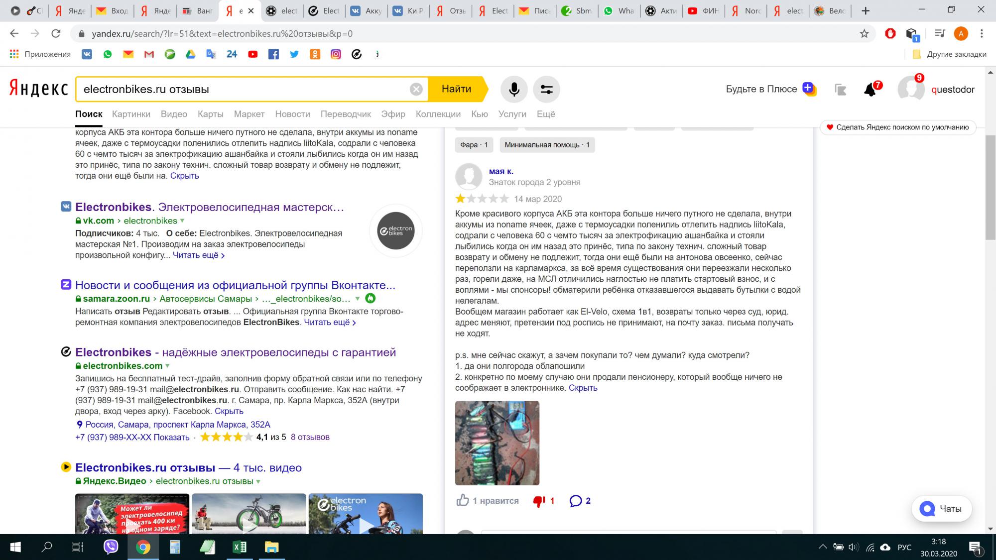Viewport: 996px width, 560px height.
Task: Open 'Electronbikes - надёжные электровелосипеды' result
Action: 236,352
